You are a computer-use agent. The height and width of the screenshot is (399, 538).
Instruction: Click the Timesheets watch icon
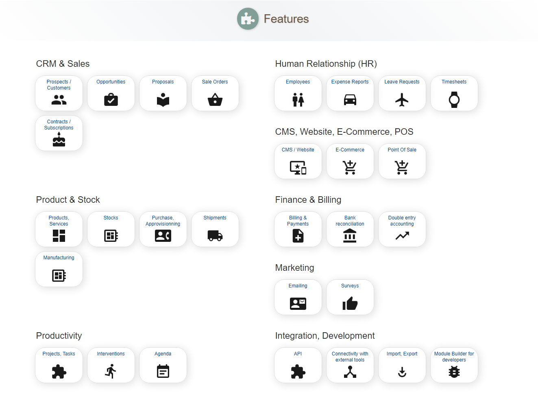[x=454, y=100]
